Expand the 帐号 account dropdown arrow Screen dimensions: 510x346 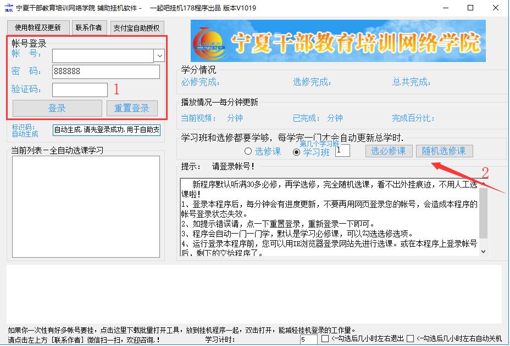click(x=159, y=55)
